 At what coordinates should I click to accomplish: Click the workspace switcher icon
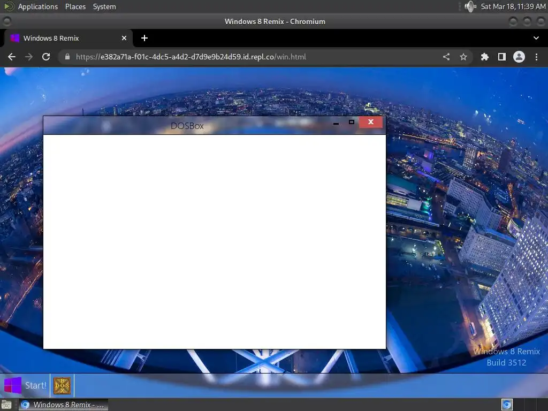point(507,405)
